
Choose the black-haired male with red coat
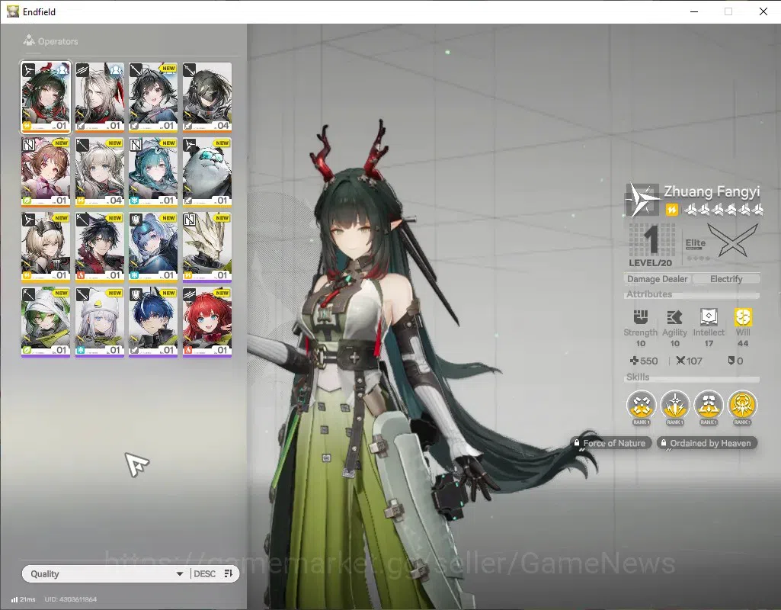point(100,247)
